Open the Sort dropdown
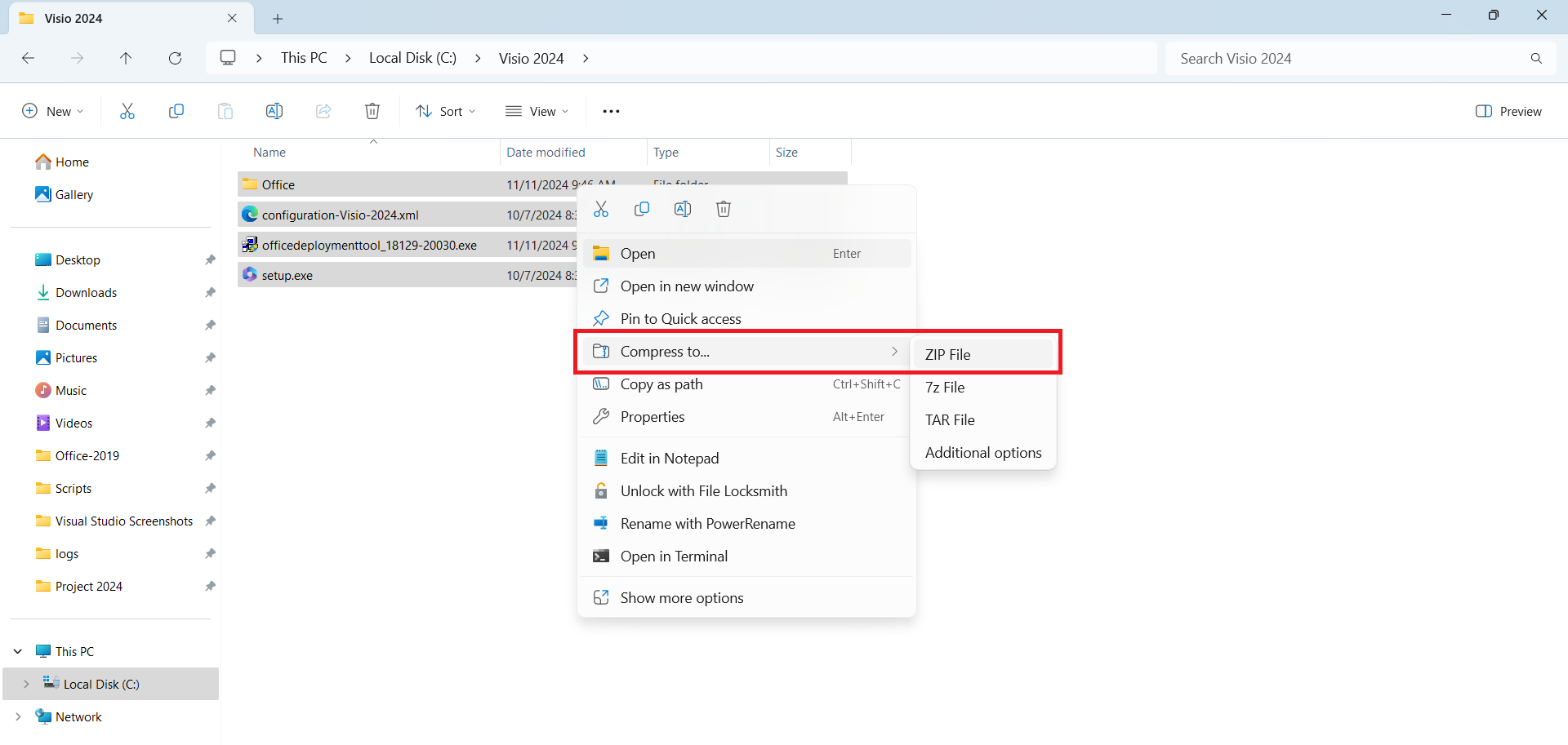 pyautogui.click(x=445, y=111)
